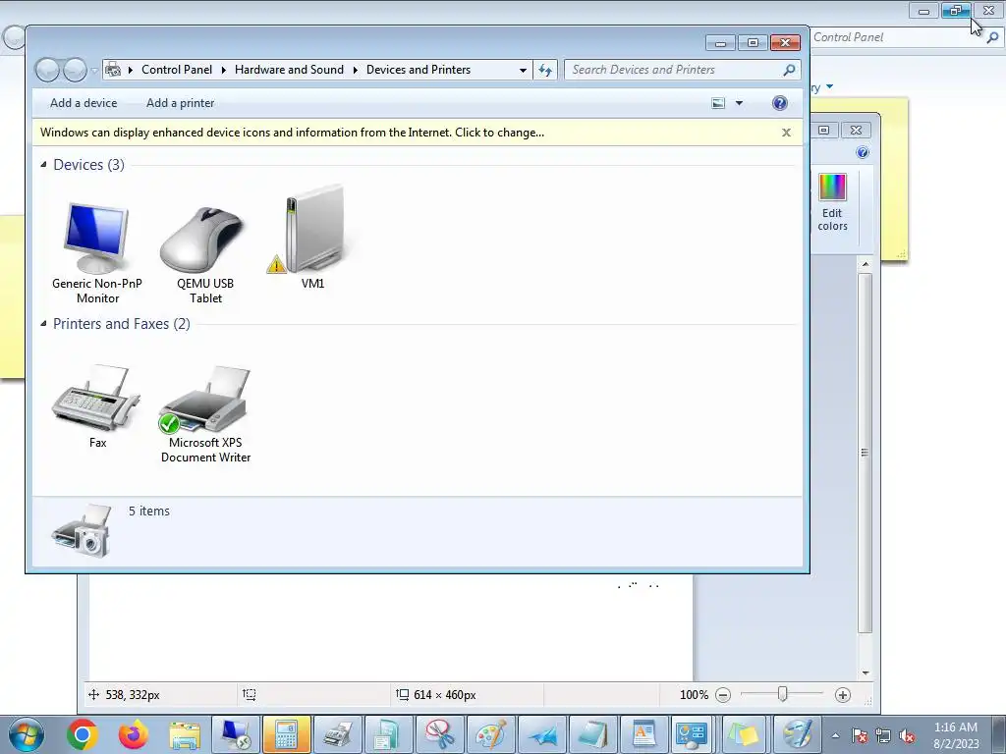The width and height of the screenshot is (1006, 754).
Task: Open Windows Explorer from taskbar
Action: click(x=185, y=734)
